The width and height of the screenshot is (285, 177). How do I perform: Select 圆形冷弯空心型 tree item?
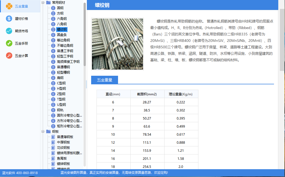pos(69,115)
